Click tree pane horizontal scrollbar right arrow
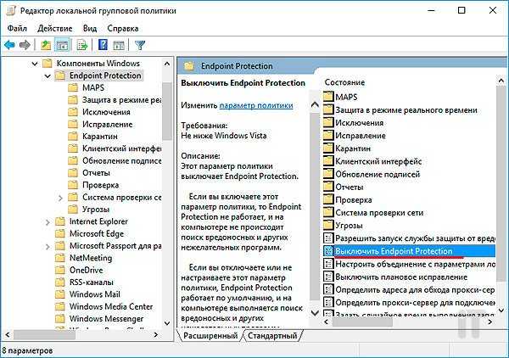This screenshot has width=509, height=358. pos(156,334)
